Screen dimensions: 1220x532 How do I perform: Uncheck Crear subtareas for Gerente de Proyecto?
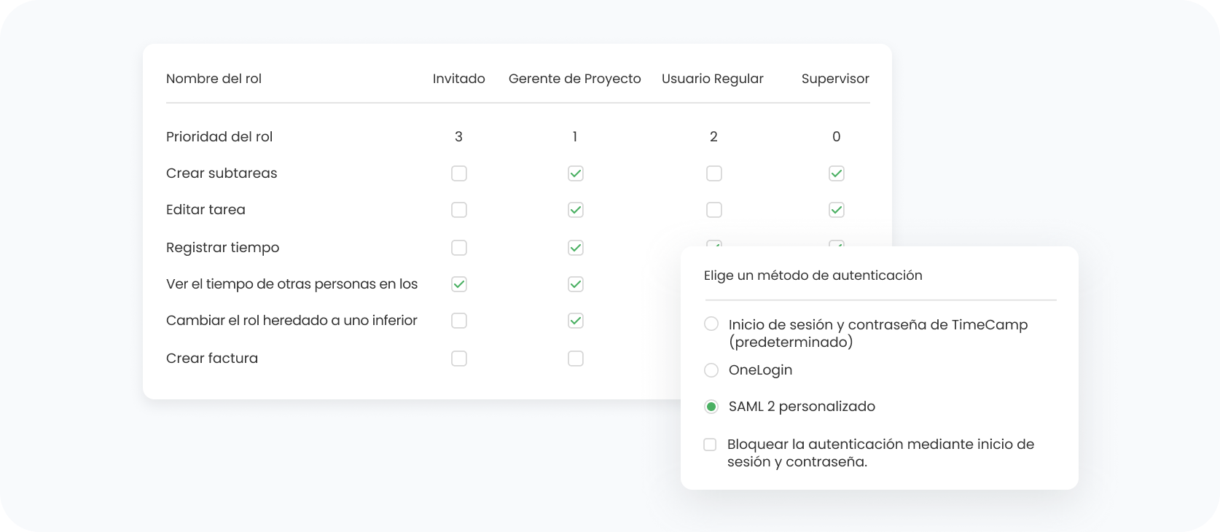click(x=576, y=173)
